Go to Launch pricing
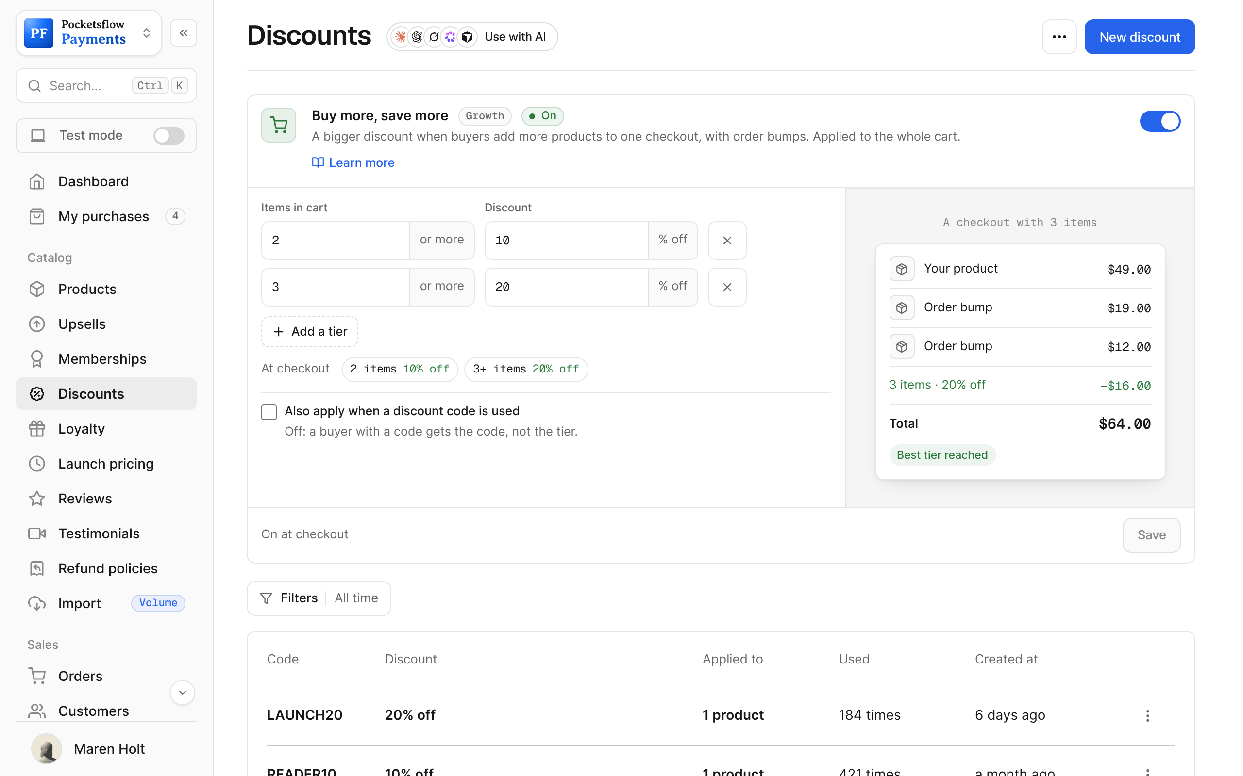This screenshot has width=1243, height=776. tap(106, 464)
